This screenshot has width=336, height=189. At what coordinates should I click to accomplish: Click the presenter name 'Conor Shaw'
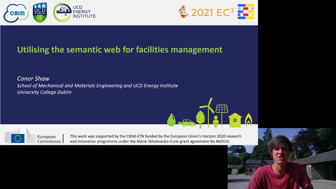(x=33, y=78)
